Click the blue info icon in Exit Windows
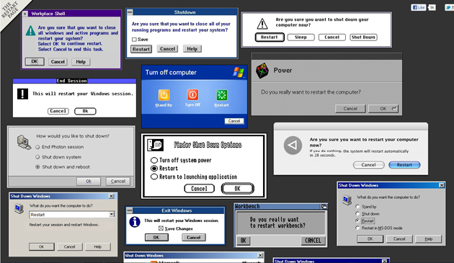Screen dimensions: 454x263 point(135,222)
